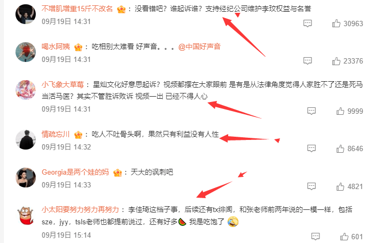Click the crown badge next to 喝水阿姨
The width and height of the screenshot is (373, 243).
click(x=78, y=47)
